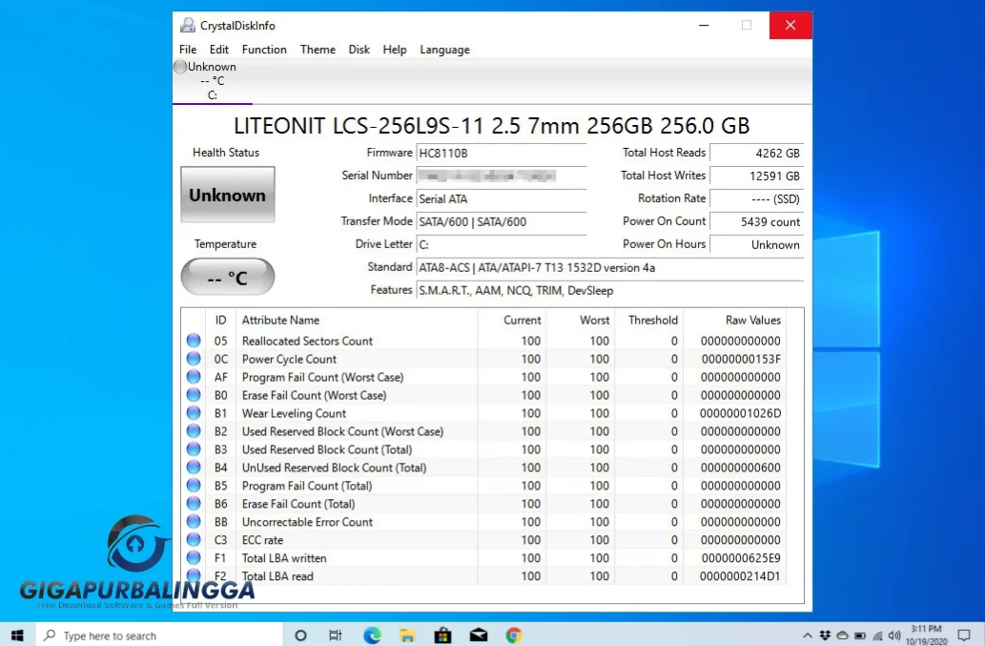The width and height of the screenshot is (985, 646).
Task: Click status orb for Used Reserved Block Count (Worst Case)
Action: pyautogui.click(x=194, y=431)
